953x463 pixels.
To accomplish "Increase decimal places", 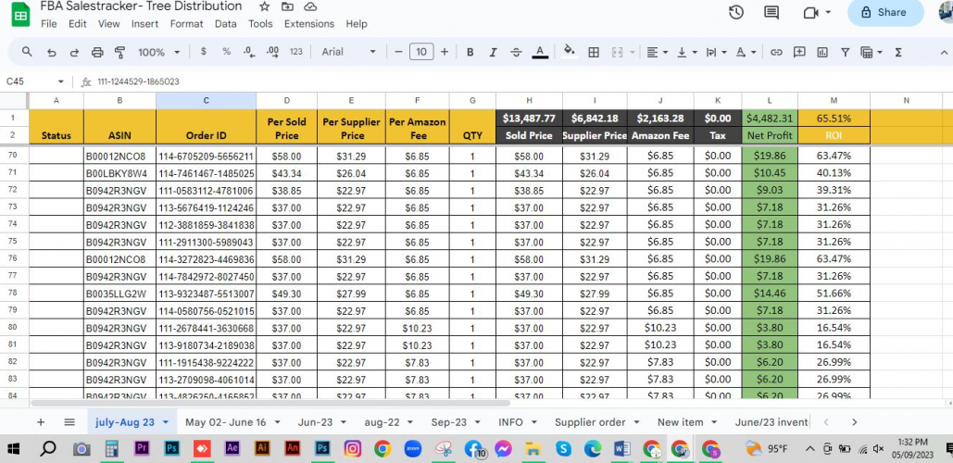I will (x=272, y=52).
